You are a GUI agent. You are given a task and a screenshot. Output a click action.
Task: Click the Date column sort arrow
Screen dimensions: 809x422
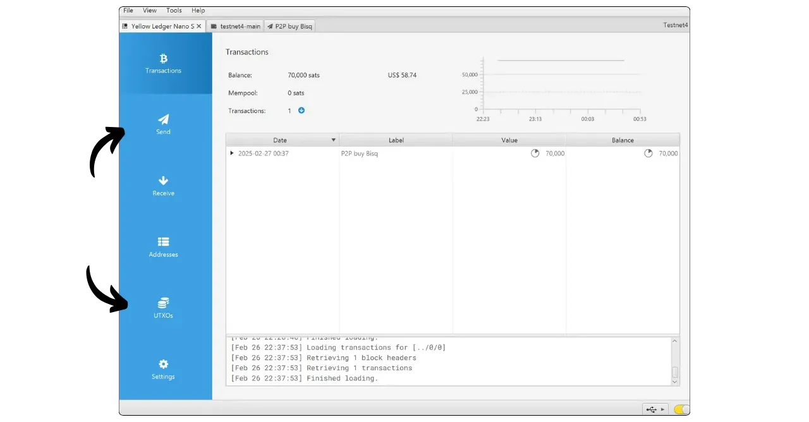pos(333,140)
